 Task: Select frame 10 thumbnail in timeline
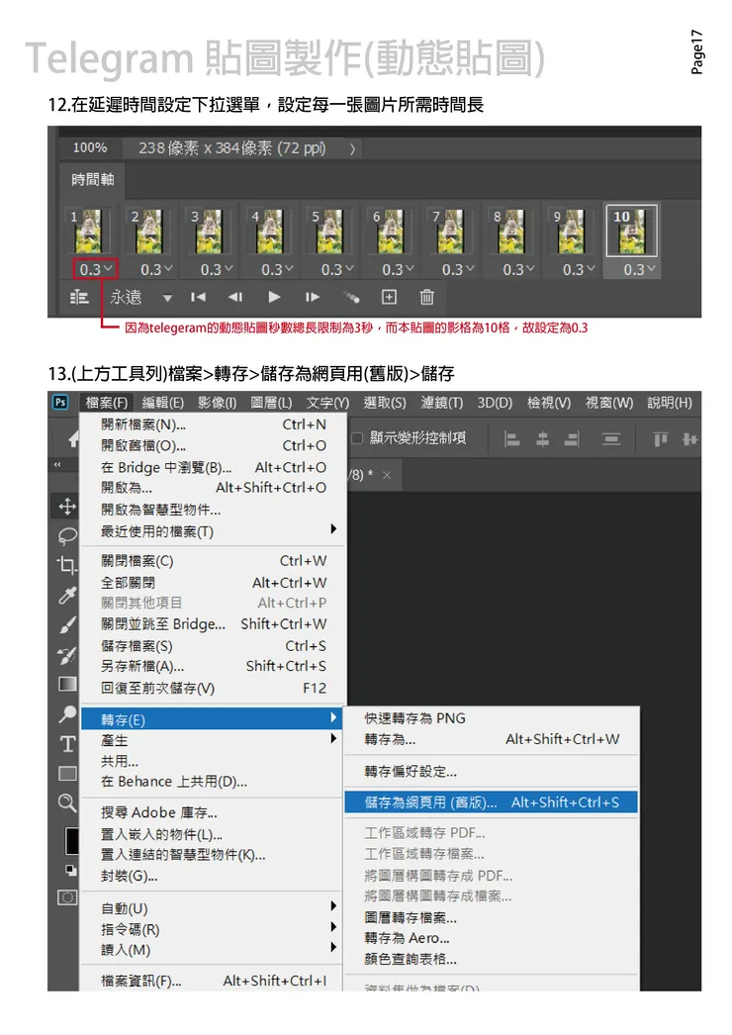pos(632,231)
